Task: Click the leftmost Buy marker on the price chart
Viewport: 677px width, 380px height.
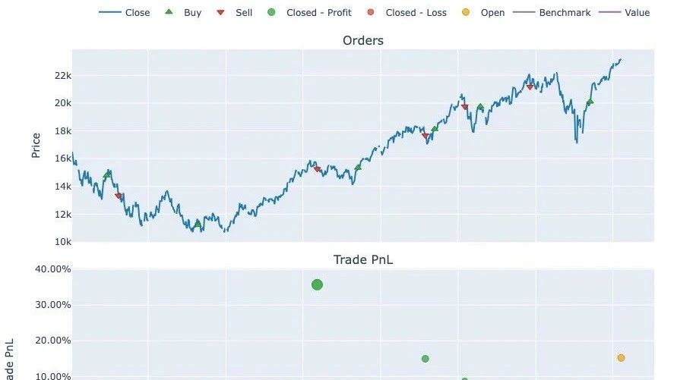Action: (107, 174)
